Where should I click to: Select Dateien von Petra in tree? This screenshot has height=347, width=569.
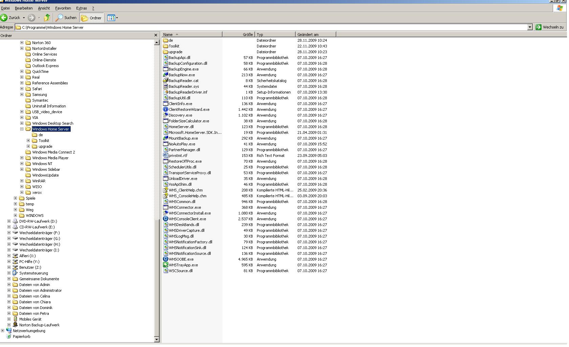34,313
